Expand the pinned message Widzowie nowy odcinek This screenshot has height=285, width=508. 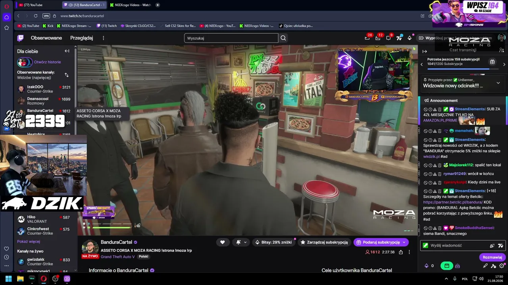point(498,83)
